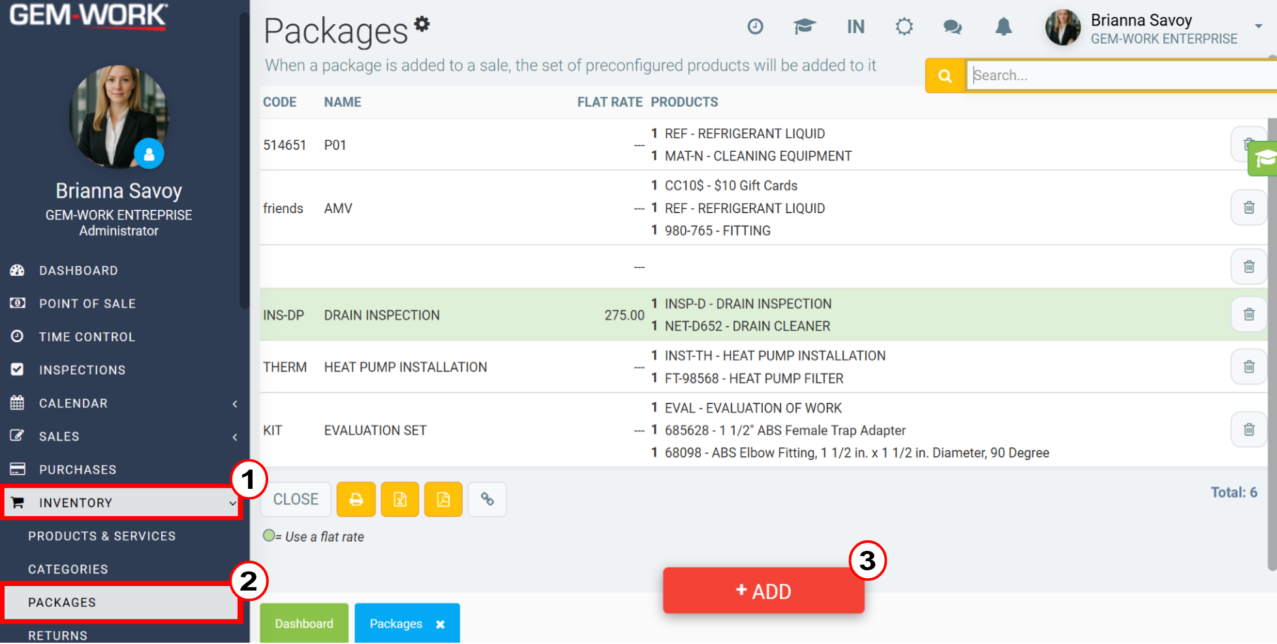Switch to the Dashboard tab
This screenshot has width=1277, height=644.
coord(304,624)
